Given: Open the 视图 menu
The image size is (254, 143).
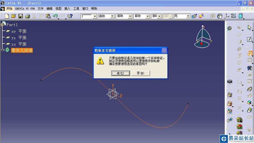Looking at the screenshot, I should point(58,9).
